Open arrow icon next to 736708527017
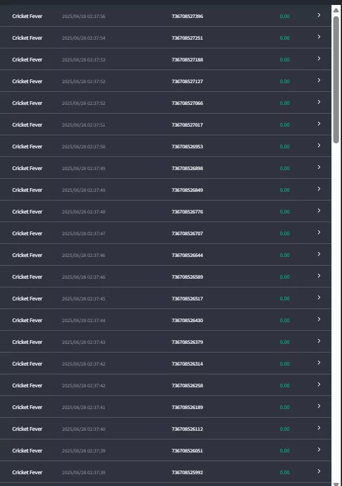The width and height of the screenshot is (342, 486). point(319,124)
